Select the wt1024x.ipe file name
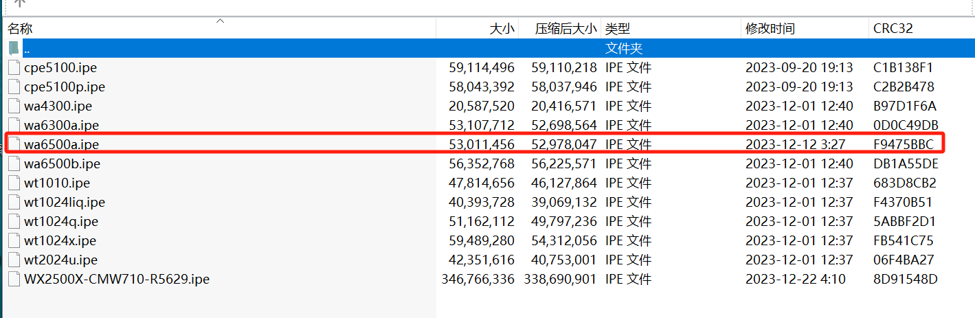 point(60,241)
